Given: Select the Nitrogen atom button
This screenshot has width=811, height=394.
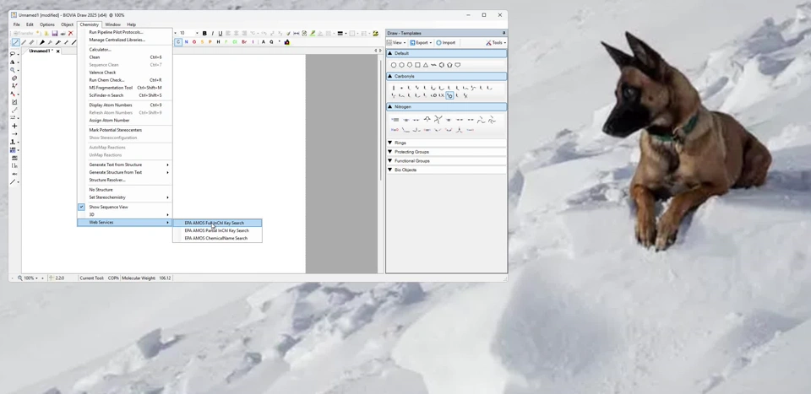Looking at the screenshot, I should click(186, 42).
